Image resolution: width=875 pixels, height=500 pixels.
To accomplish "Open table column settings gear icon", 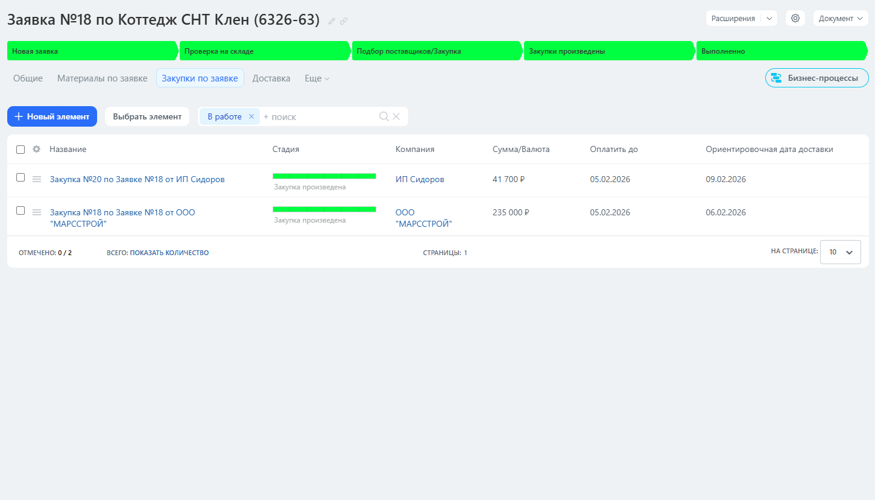I will [x=36, y=150].
